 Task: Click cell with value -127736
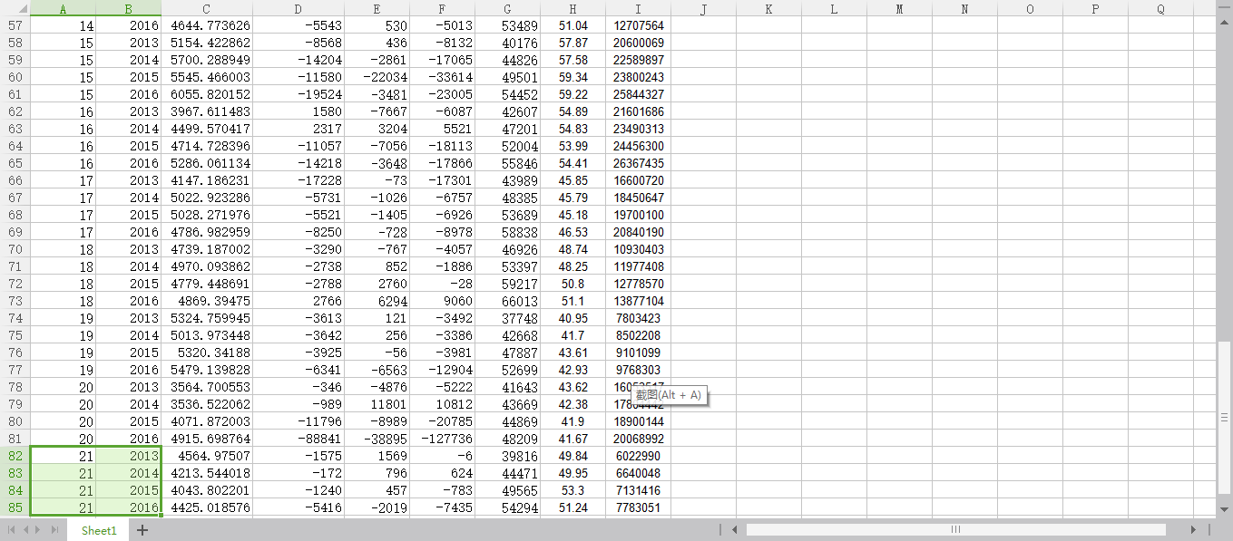tap(442, 439)
